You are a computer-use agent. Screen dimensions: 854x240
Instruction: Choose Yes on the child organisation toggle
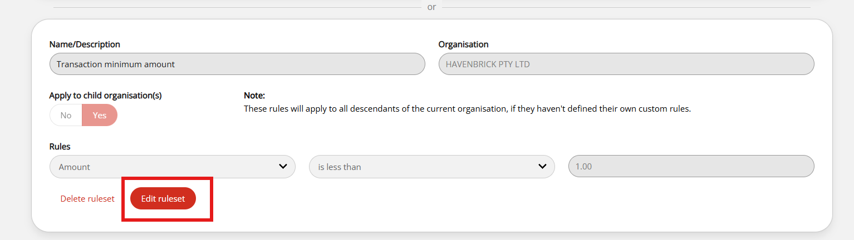[x=100, y=115]
